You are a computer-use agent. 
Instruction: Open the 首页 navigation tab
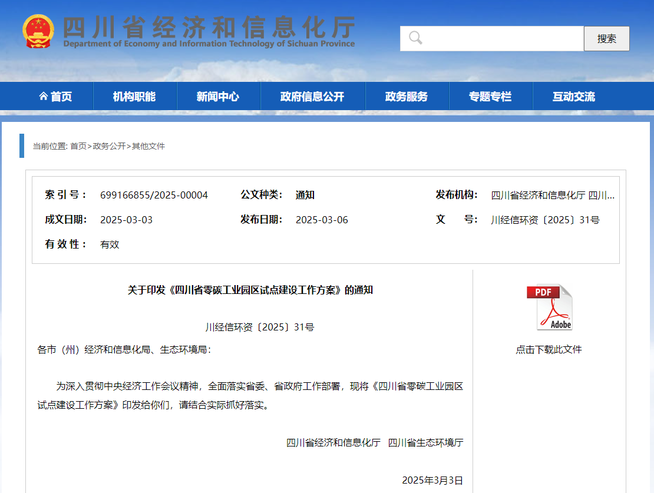pyautogui.click(x=55, y=97)
